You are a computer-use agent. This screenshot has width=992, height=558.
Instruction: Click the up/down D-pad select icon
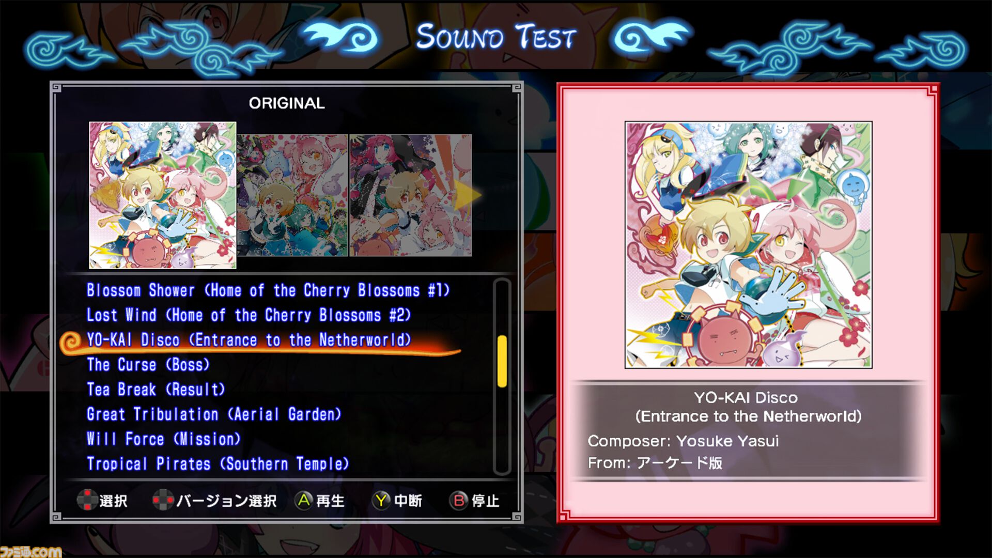click(x=87, y=500)
